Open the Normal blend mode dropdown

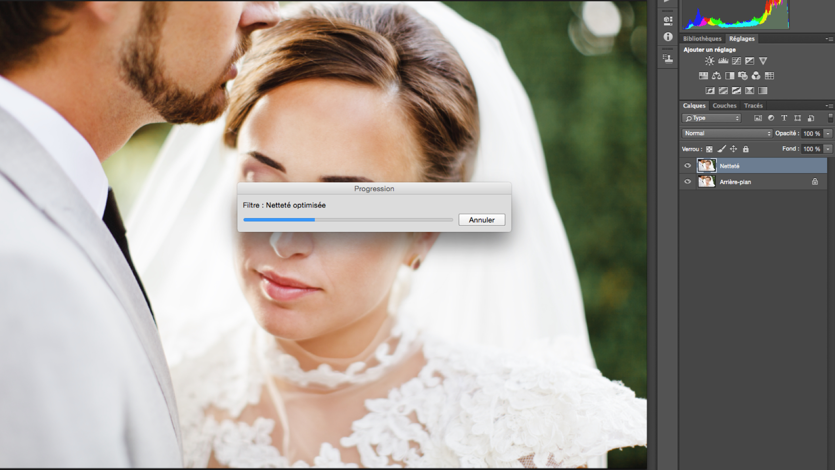click(727, 134)
